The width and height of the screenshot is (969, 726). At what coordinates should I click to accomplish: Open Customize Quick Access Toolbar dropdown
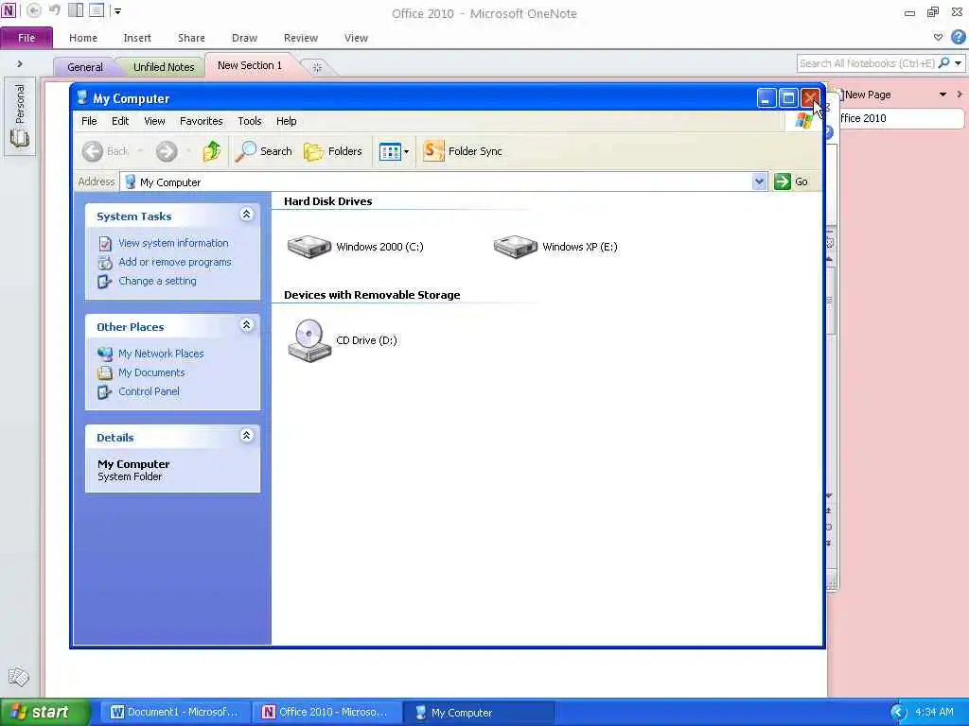117,10
